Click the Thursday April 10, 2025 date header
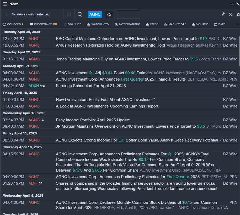240x215 pixels. point(22,147)
